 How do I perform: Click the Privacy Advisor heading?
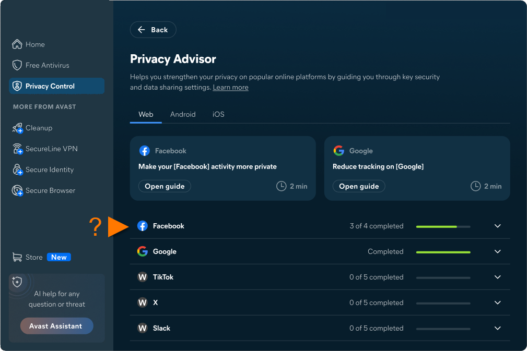tap(173, 59)
